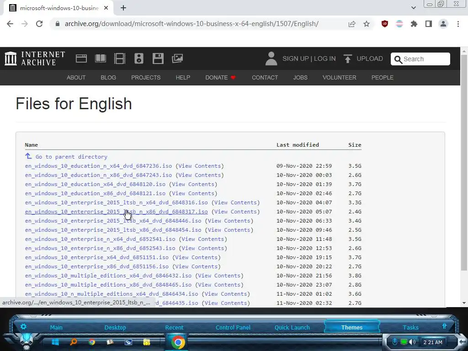Click the SIGN UP link
The height and width of the screenshot is (351, 468).
[296, 58]
